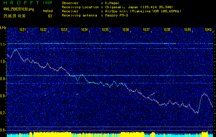Click the 1039 time marker

[187, 29]
